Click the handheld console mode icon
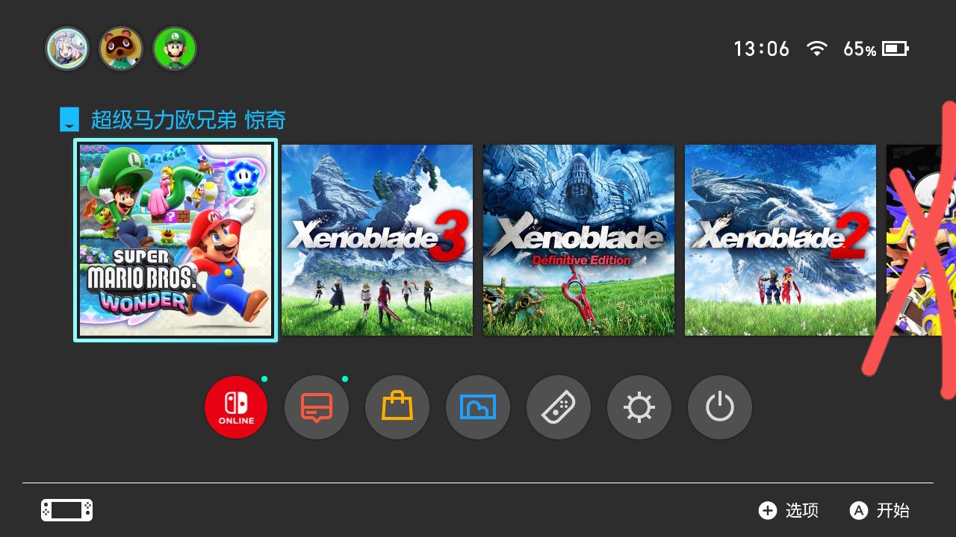This screenshot has width=956, height=537. (66, 510)
